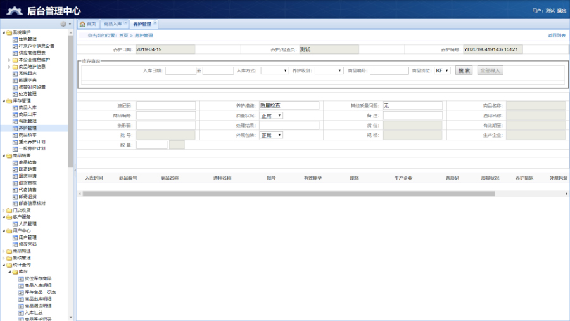The image size is (570, 321).
Task: Click the page icon beside 人员管理
Action: click(x=15, y=224)
